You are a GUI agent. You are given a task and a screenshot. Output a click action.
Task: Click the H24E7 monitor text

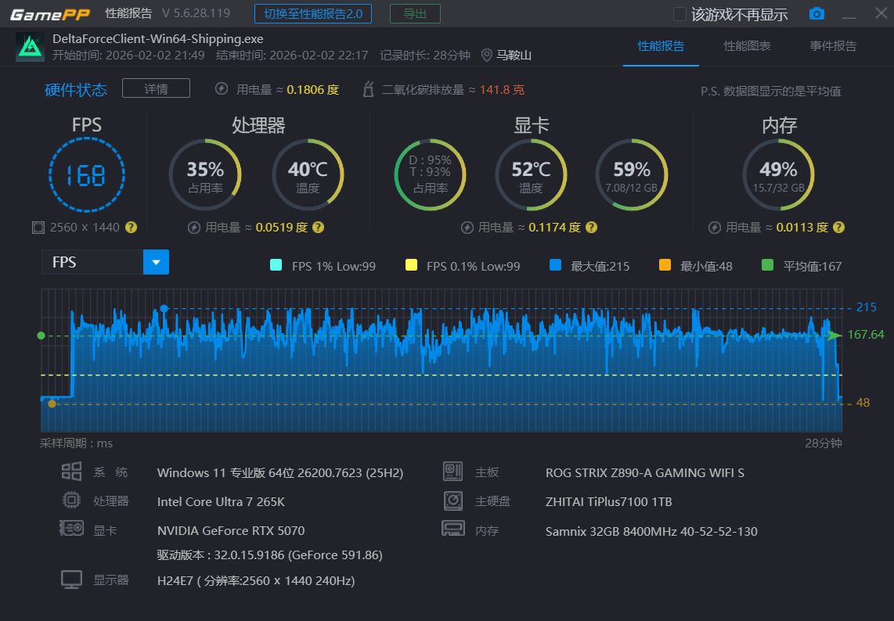coord(256,581)
